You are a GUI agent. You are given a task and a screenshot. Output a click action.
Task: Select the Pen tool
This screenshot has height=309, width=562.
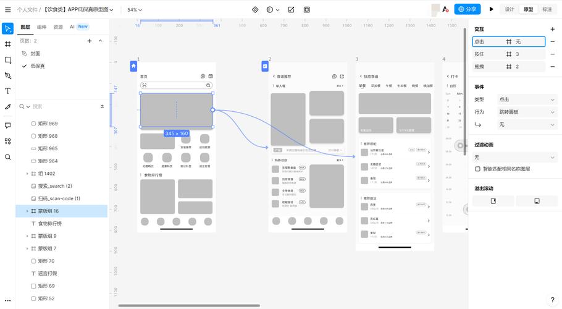[7, 75]
